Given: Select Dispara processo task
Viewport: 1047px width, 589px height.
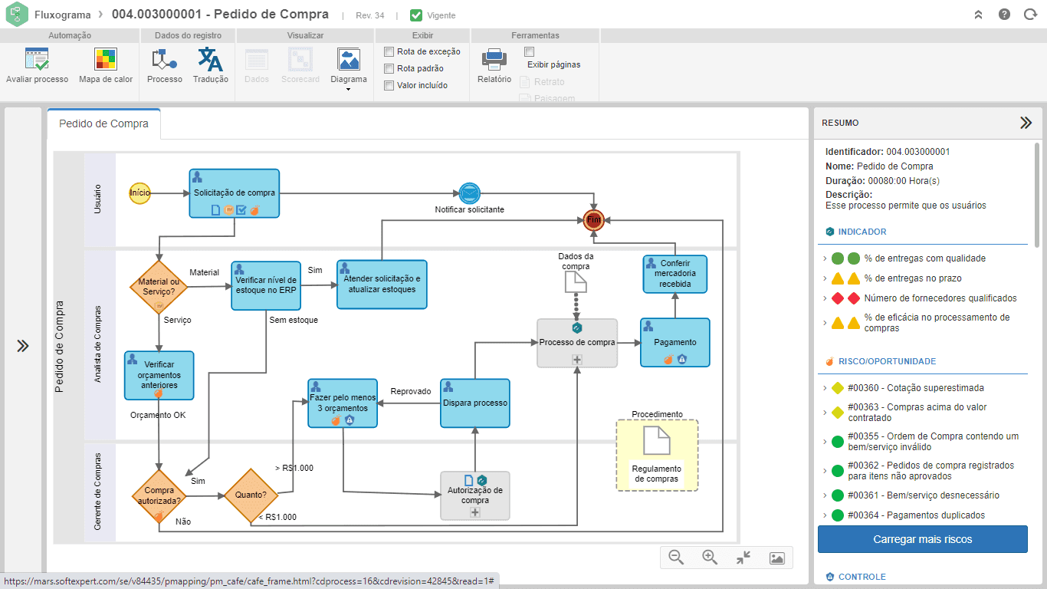Looking at the screenshot, I should click(x=475, y=403).
